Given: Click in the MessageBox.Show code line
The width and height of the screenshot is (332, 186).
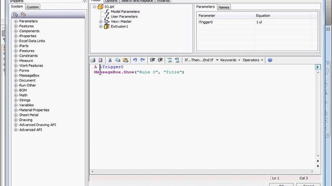Looking at the screenshot, I should pyautogui.click(x=139, y=72).
